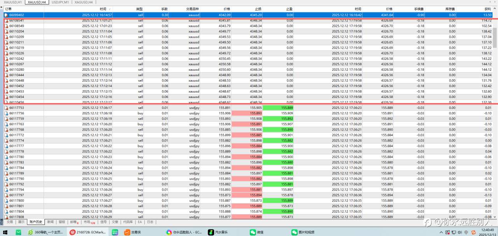Select order number 66110267
This screenshot has width=498, height=236.
(x=16, y=64)
